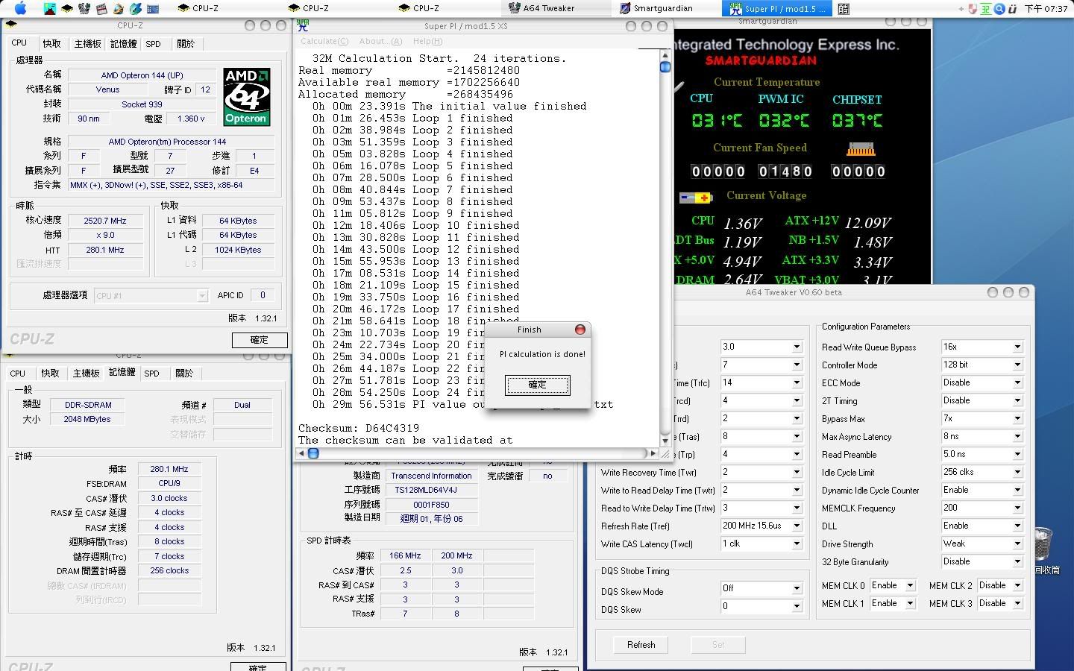Open Controller Mode 128 bit dropdown

[x=982, y=365]
